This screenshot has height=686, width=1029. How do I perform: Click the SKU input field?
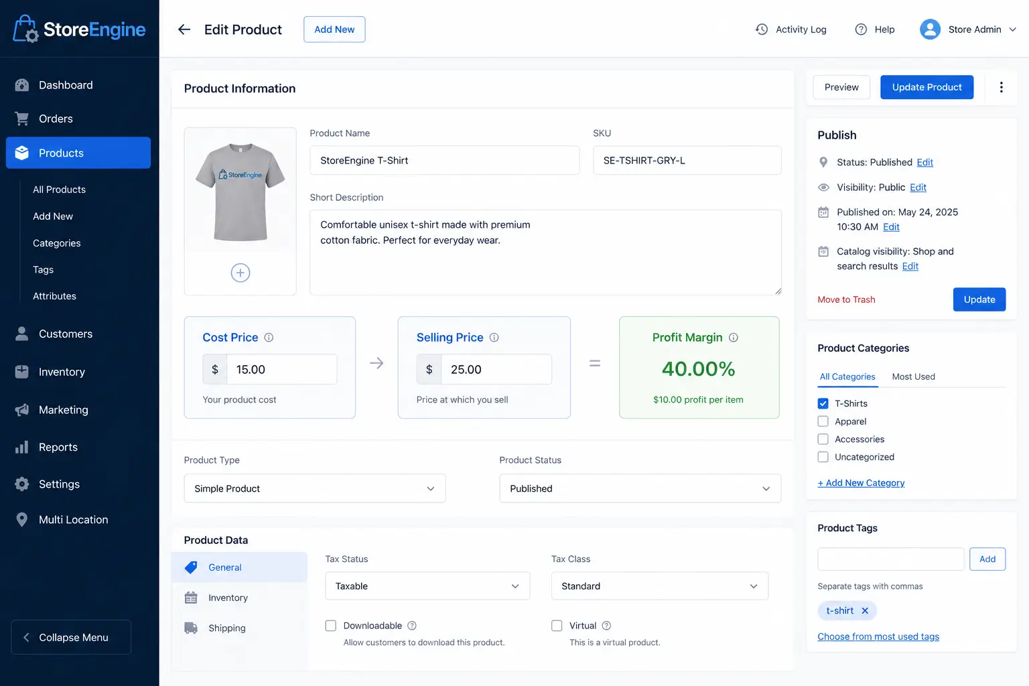(687, 160)
